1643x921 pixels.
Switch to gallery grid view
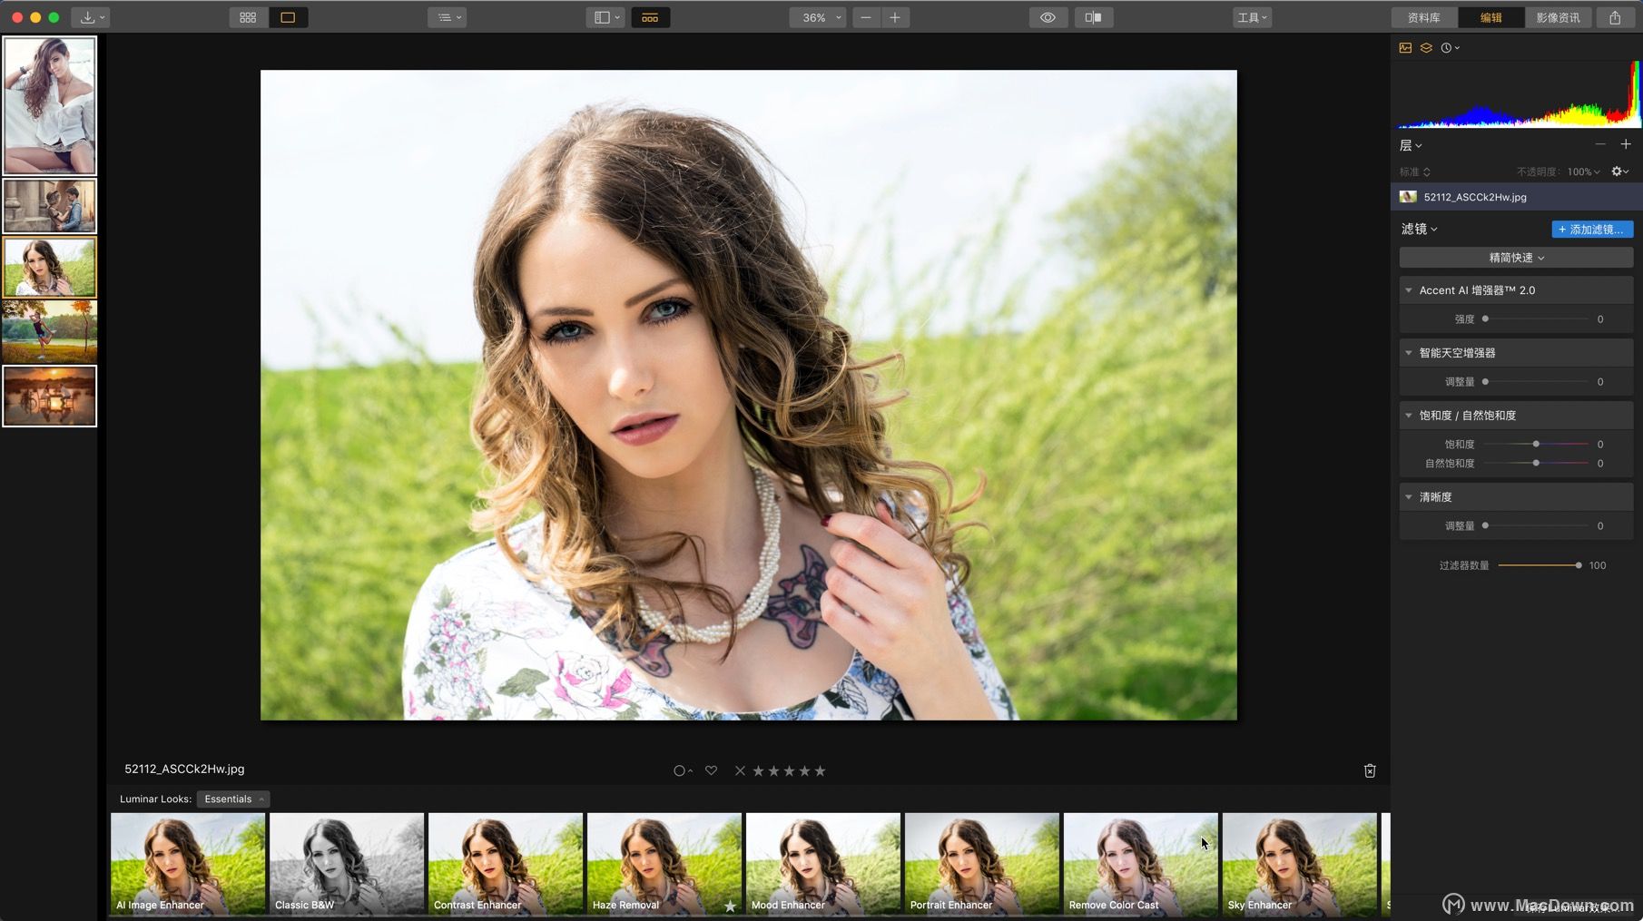248,17
